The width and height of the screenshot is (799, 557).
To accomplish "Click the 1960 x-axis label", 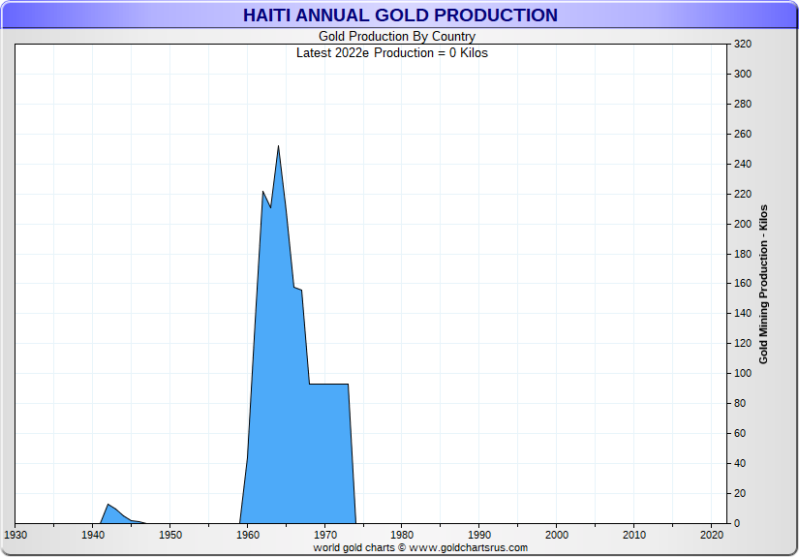I will pyautogui.click(x=247, y=534).
